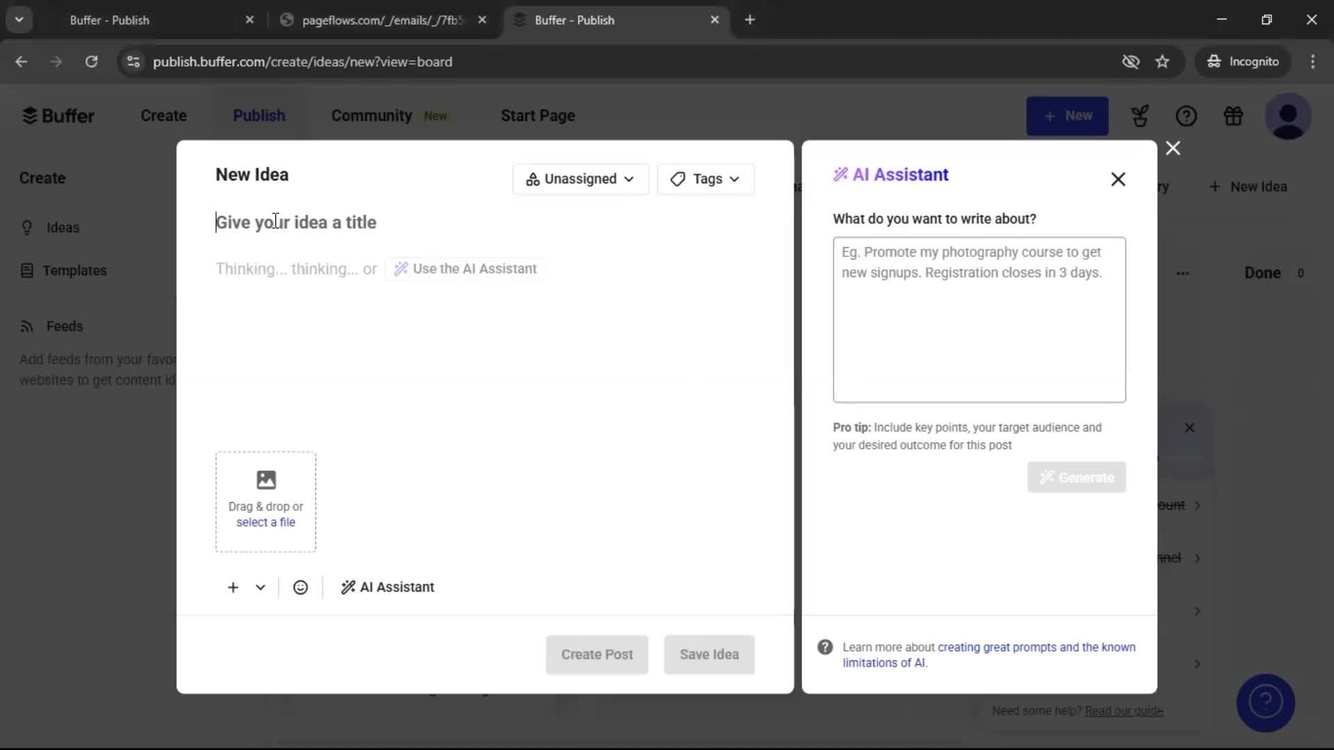
Task: Click the Buffer logo
Action: pos(58,115)
